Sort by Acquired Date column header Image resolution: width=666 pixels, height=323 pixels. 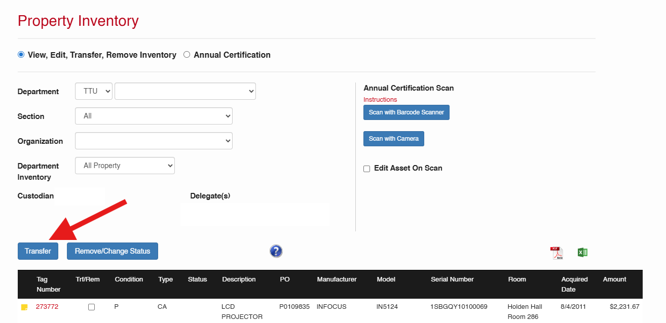574,284
